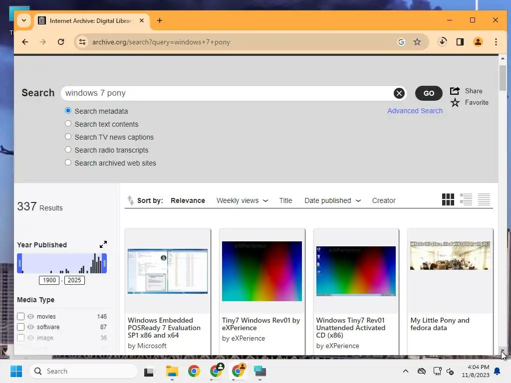Click the taskbar clock showing 4:04 PM
Screen dimensions: 511x383
click(x=476, y=371)
